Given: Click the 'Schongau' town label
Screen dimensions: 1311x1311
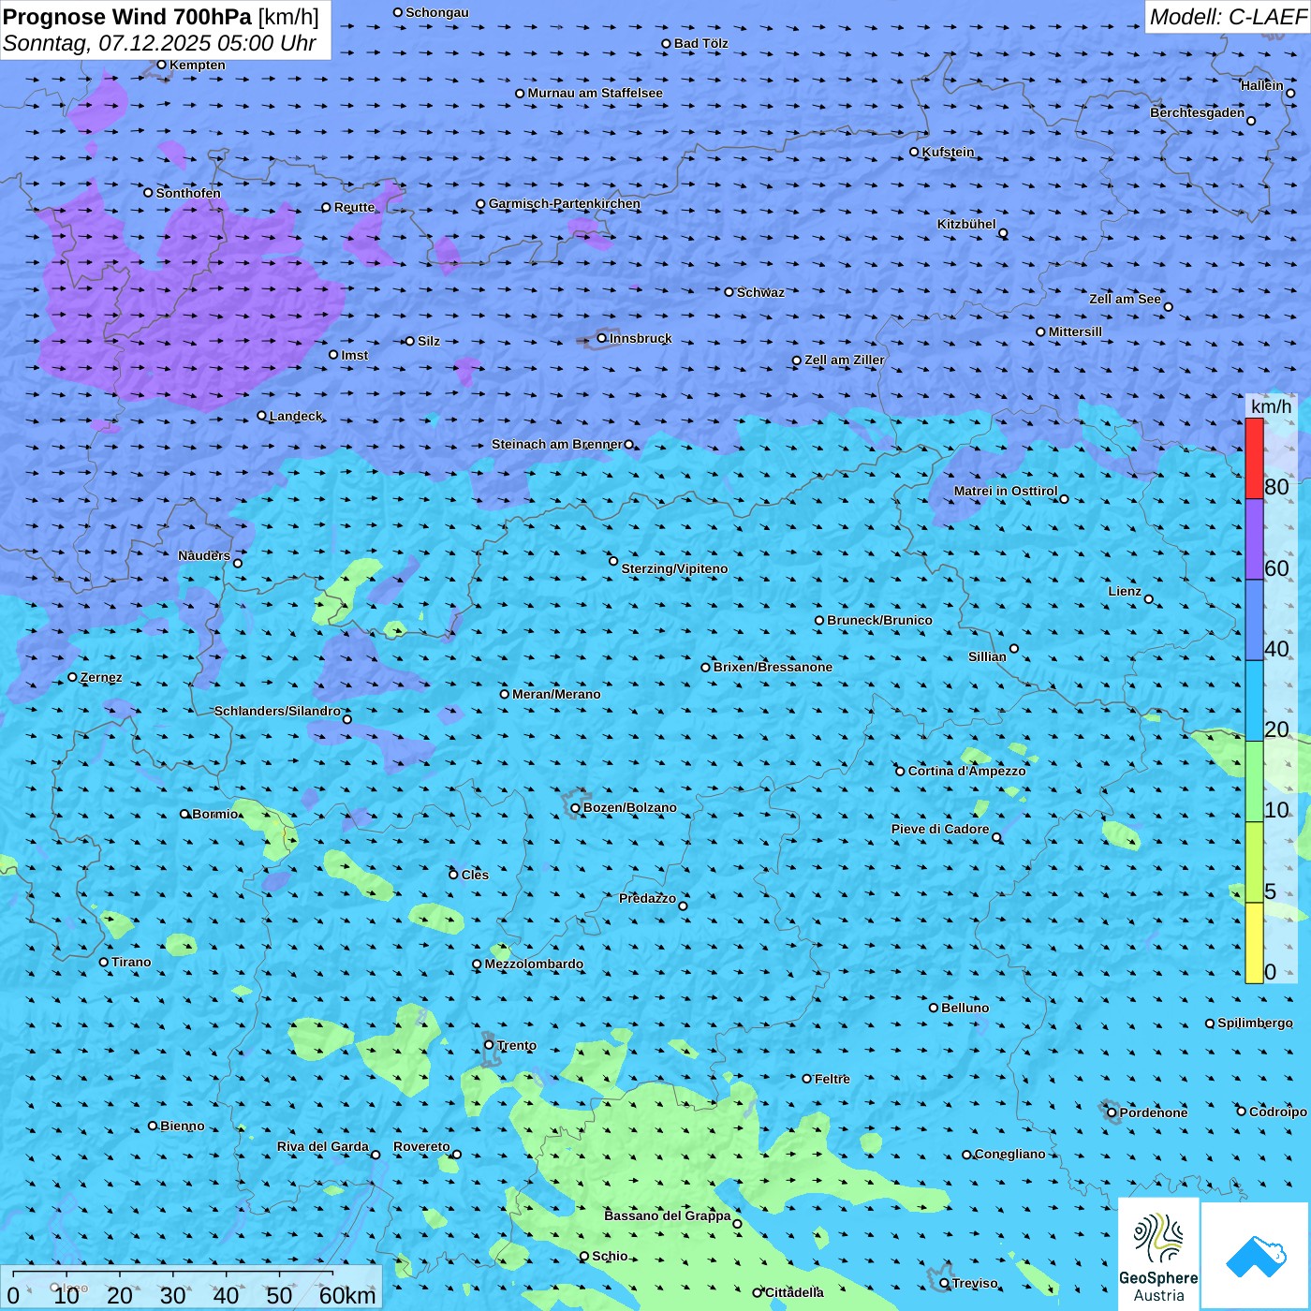Looking at the screenshot, I should tap(436, 12).
